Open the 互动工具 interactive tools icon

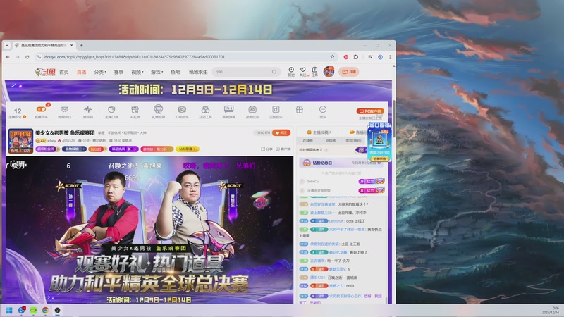(205, 109)
